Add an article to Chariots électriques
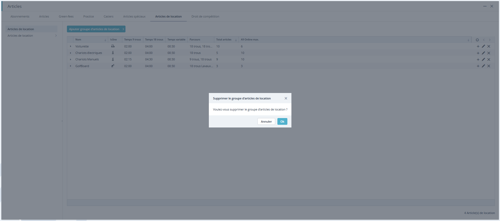500x221 pixels. tap(478, 53)
